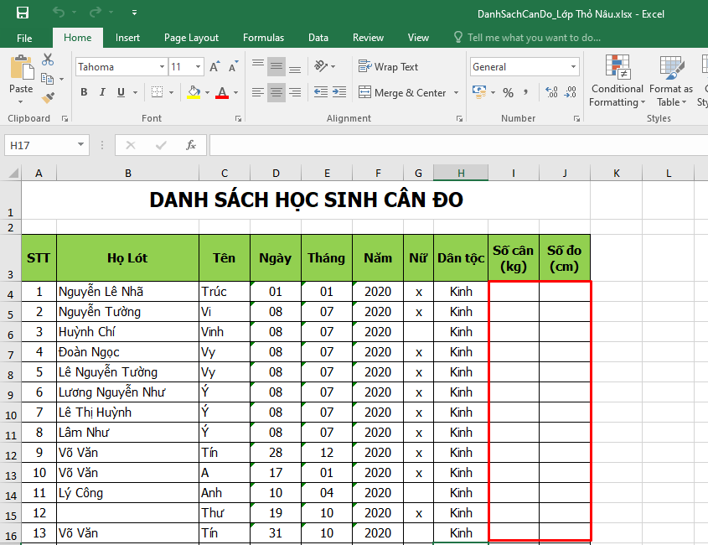Open the Tahoma font name dropdown
708x545 pixels.
163,67
